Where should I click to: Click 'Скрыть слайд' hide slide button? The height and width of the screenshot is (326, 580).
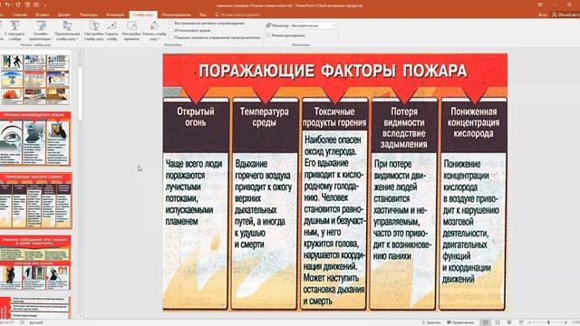coord(111,31)
